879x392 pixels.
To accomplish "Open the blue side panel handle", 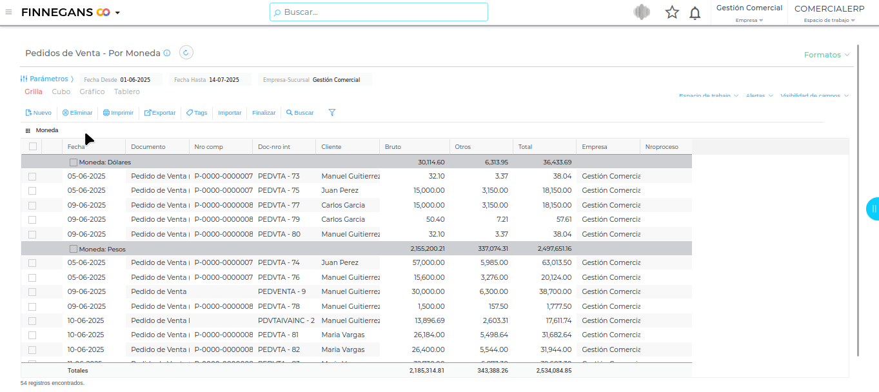I will point(873,209).
